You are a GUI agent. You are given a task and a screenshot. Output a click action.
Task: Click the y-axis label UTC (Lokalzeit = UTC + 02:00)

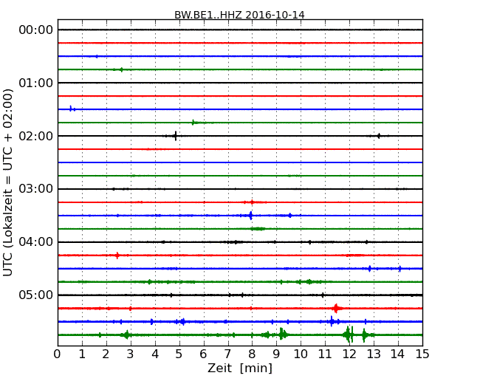pyautogui.click(x=7, y=183)
